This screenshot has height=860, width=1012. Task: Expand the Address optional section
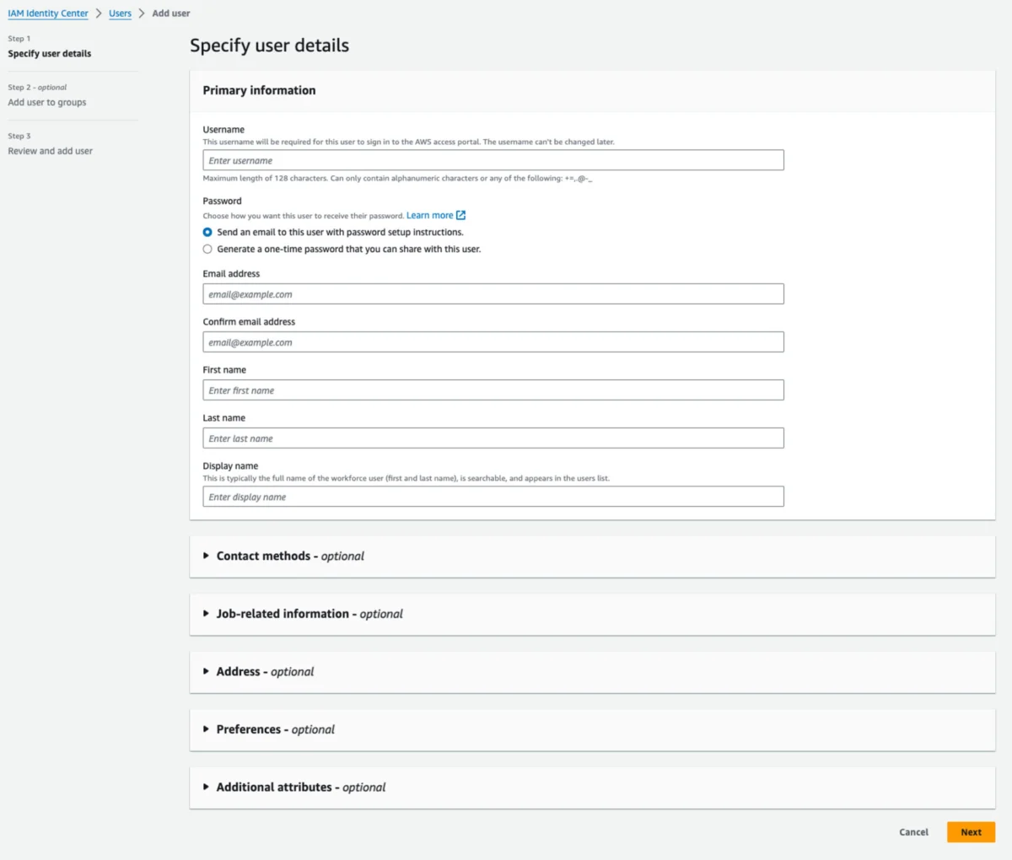(264, 672)
